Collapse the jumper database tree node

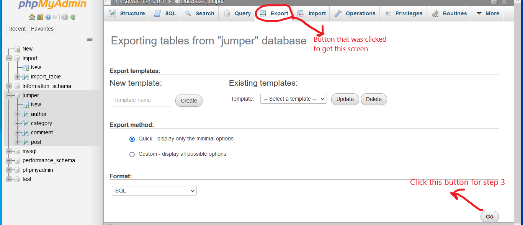pyautogui.click(x=9, y=96)
